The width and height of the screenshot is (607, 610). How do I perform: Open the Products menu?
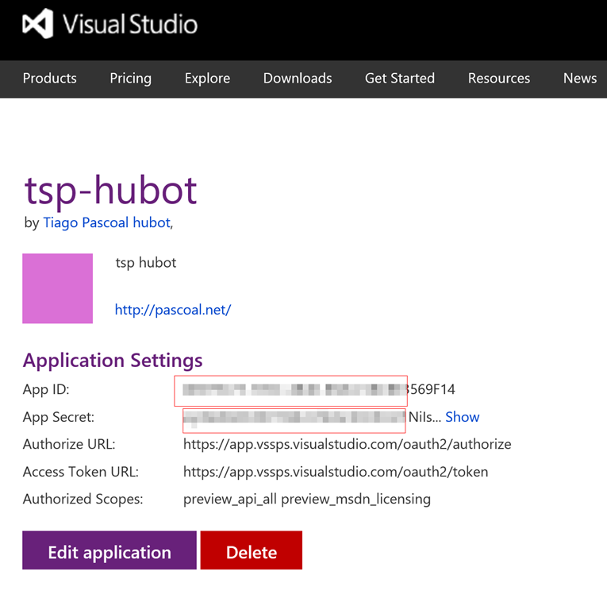point(49,78)
